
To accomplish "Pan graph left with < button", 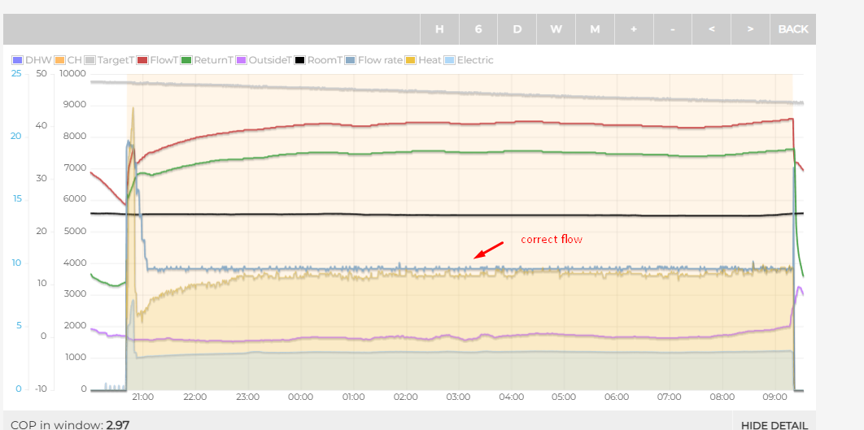I will 712,29.
